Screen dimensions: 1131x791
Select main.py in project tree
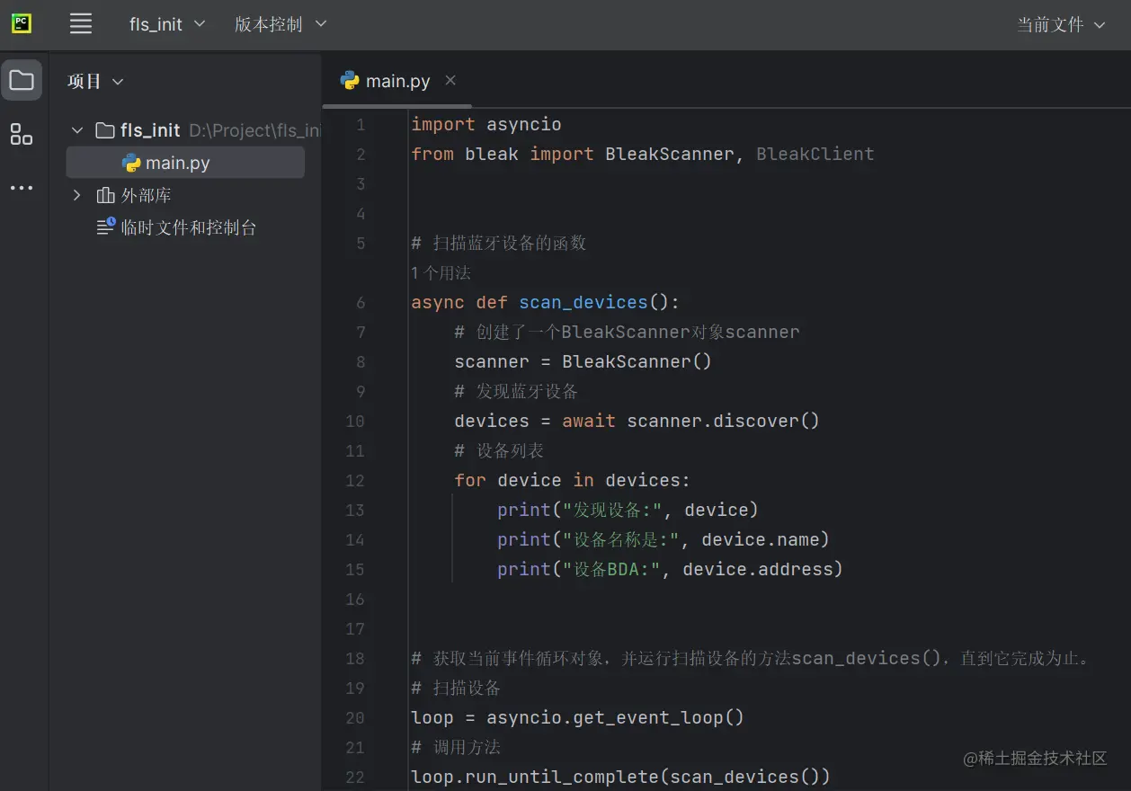click(185, 163)
